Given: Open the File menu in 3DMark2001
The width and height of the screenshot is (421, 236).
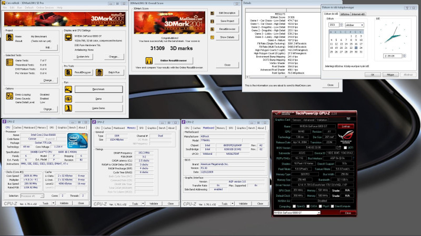Looking at the screenshot, I should tap(5, 7).
